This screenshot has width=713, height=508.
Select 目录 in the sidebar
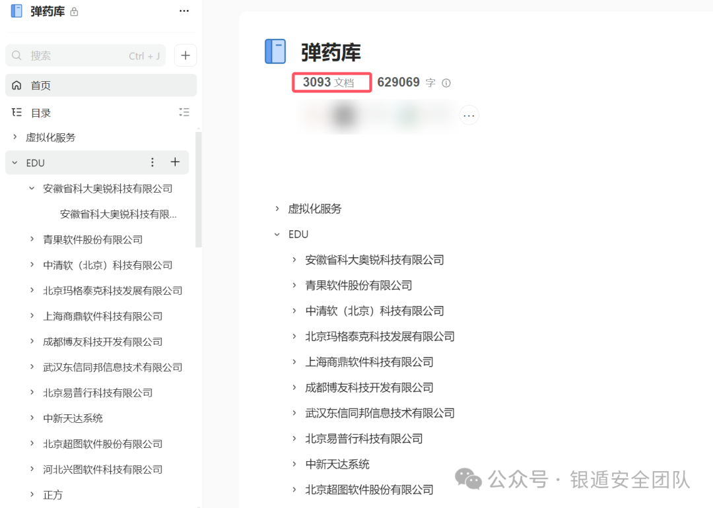40,113
